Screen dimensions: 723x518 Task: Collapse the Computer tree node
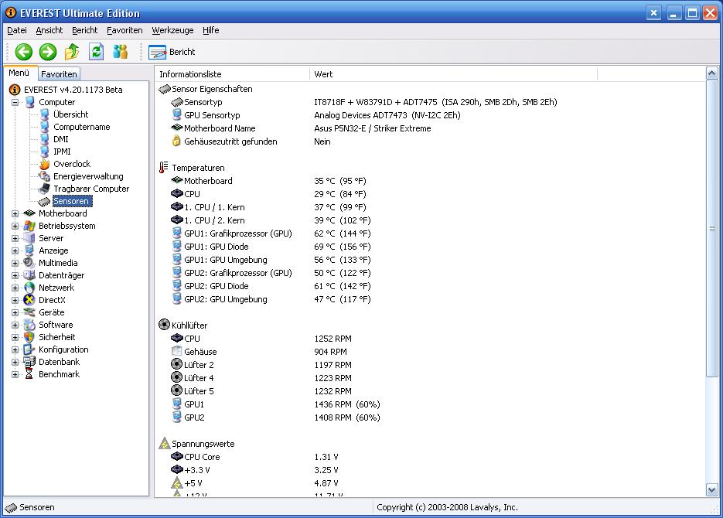[15, 102]
